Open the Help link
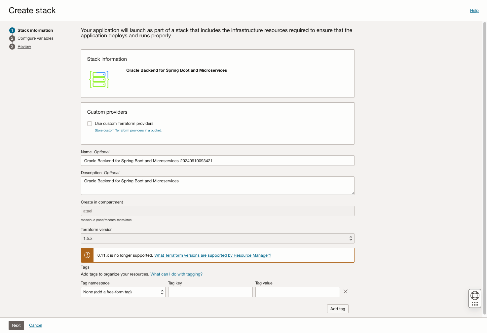Viewport: 487px width, 333px height. [x=474, y=11]
